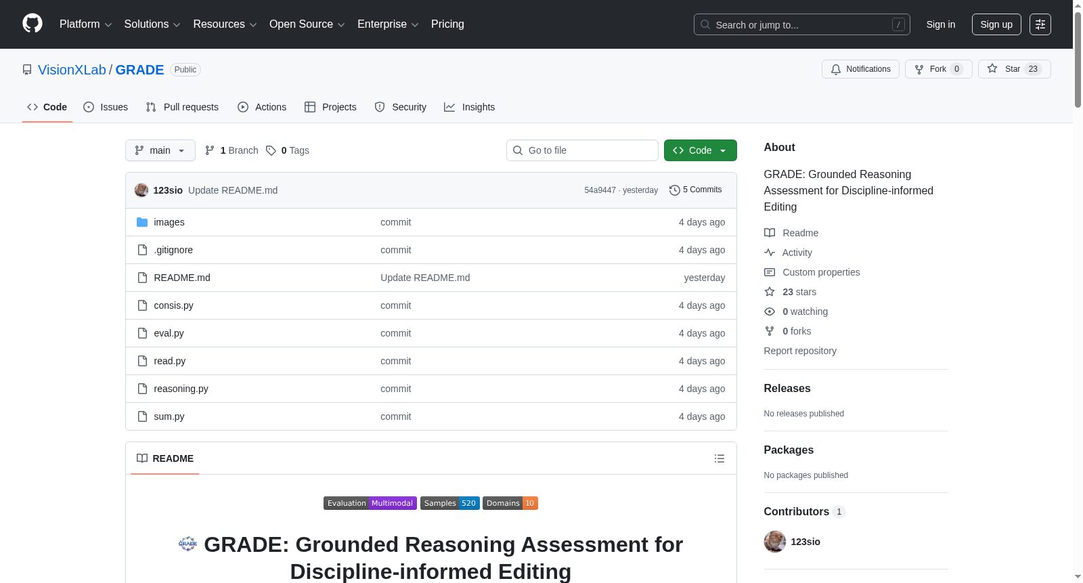
Task: Click the sum.py file icon
Action: 142,416
